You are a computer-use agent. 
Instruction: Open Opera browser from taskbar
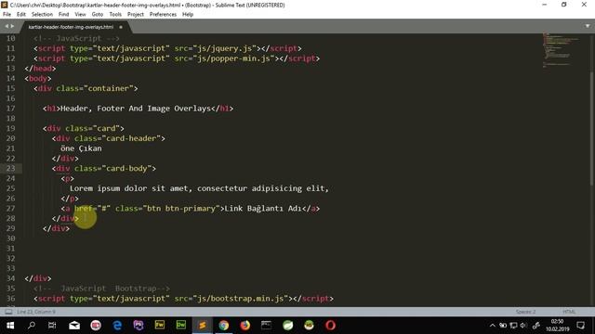click(330, 326)
